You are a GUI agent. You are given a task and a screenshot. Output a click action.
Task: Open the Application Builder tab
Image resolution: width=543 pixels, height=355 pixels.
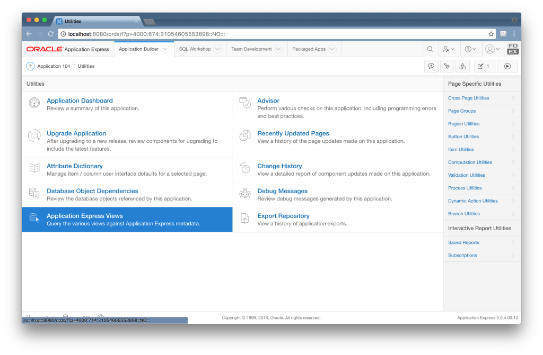[138, 49]
